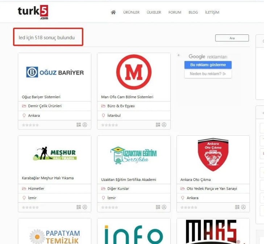
Task: Click location pin for Man Ofis's İstanbul
Action: (103, 116)
